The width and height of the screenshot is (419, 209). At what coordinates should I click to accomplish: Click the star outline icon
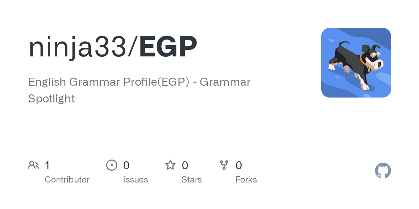tap(170, 165)
